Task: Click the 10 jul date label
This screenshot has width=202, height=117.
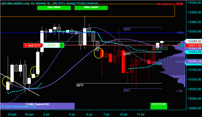Action: [x=123, y=114]
